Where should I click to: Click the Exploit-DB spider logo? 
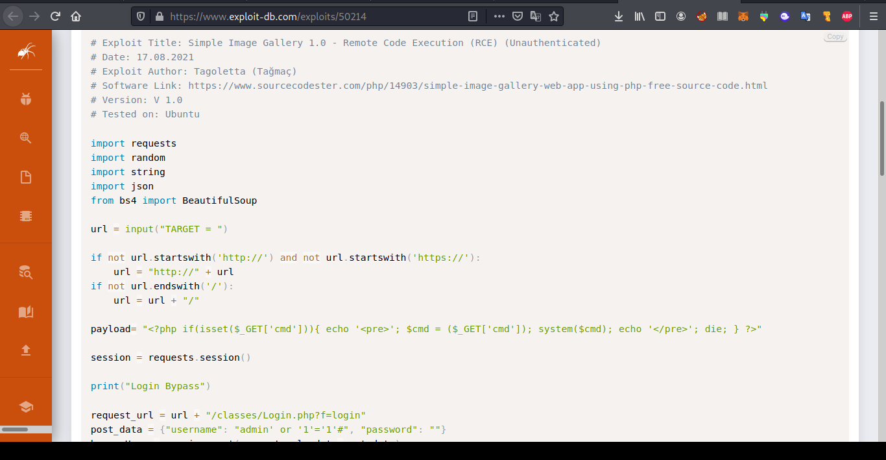click(26, 51)
